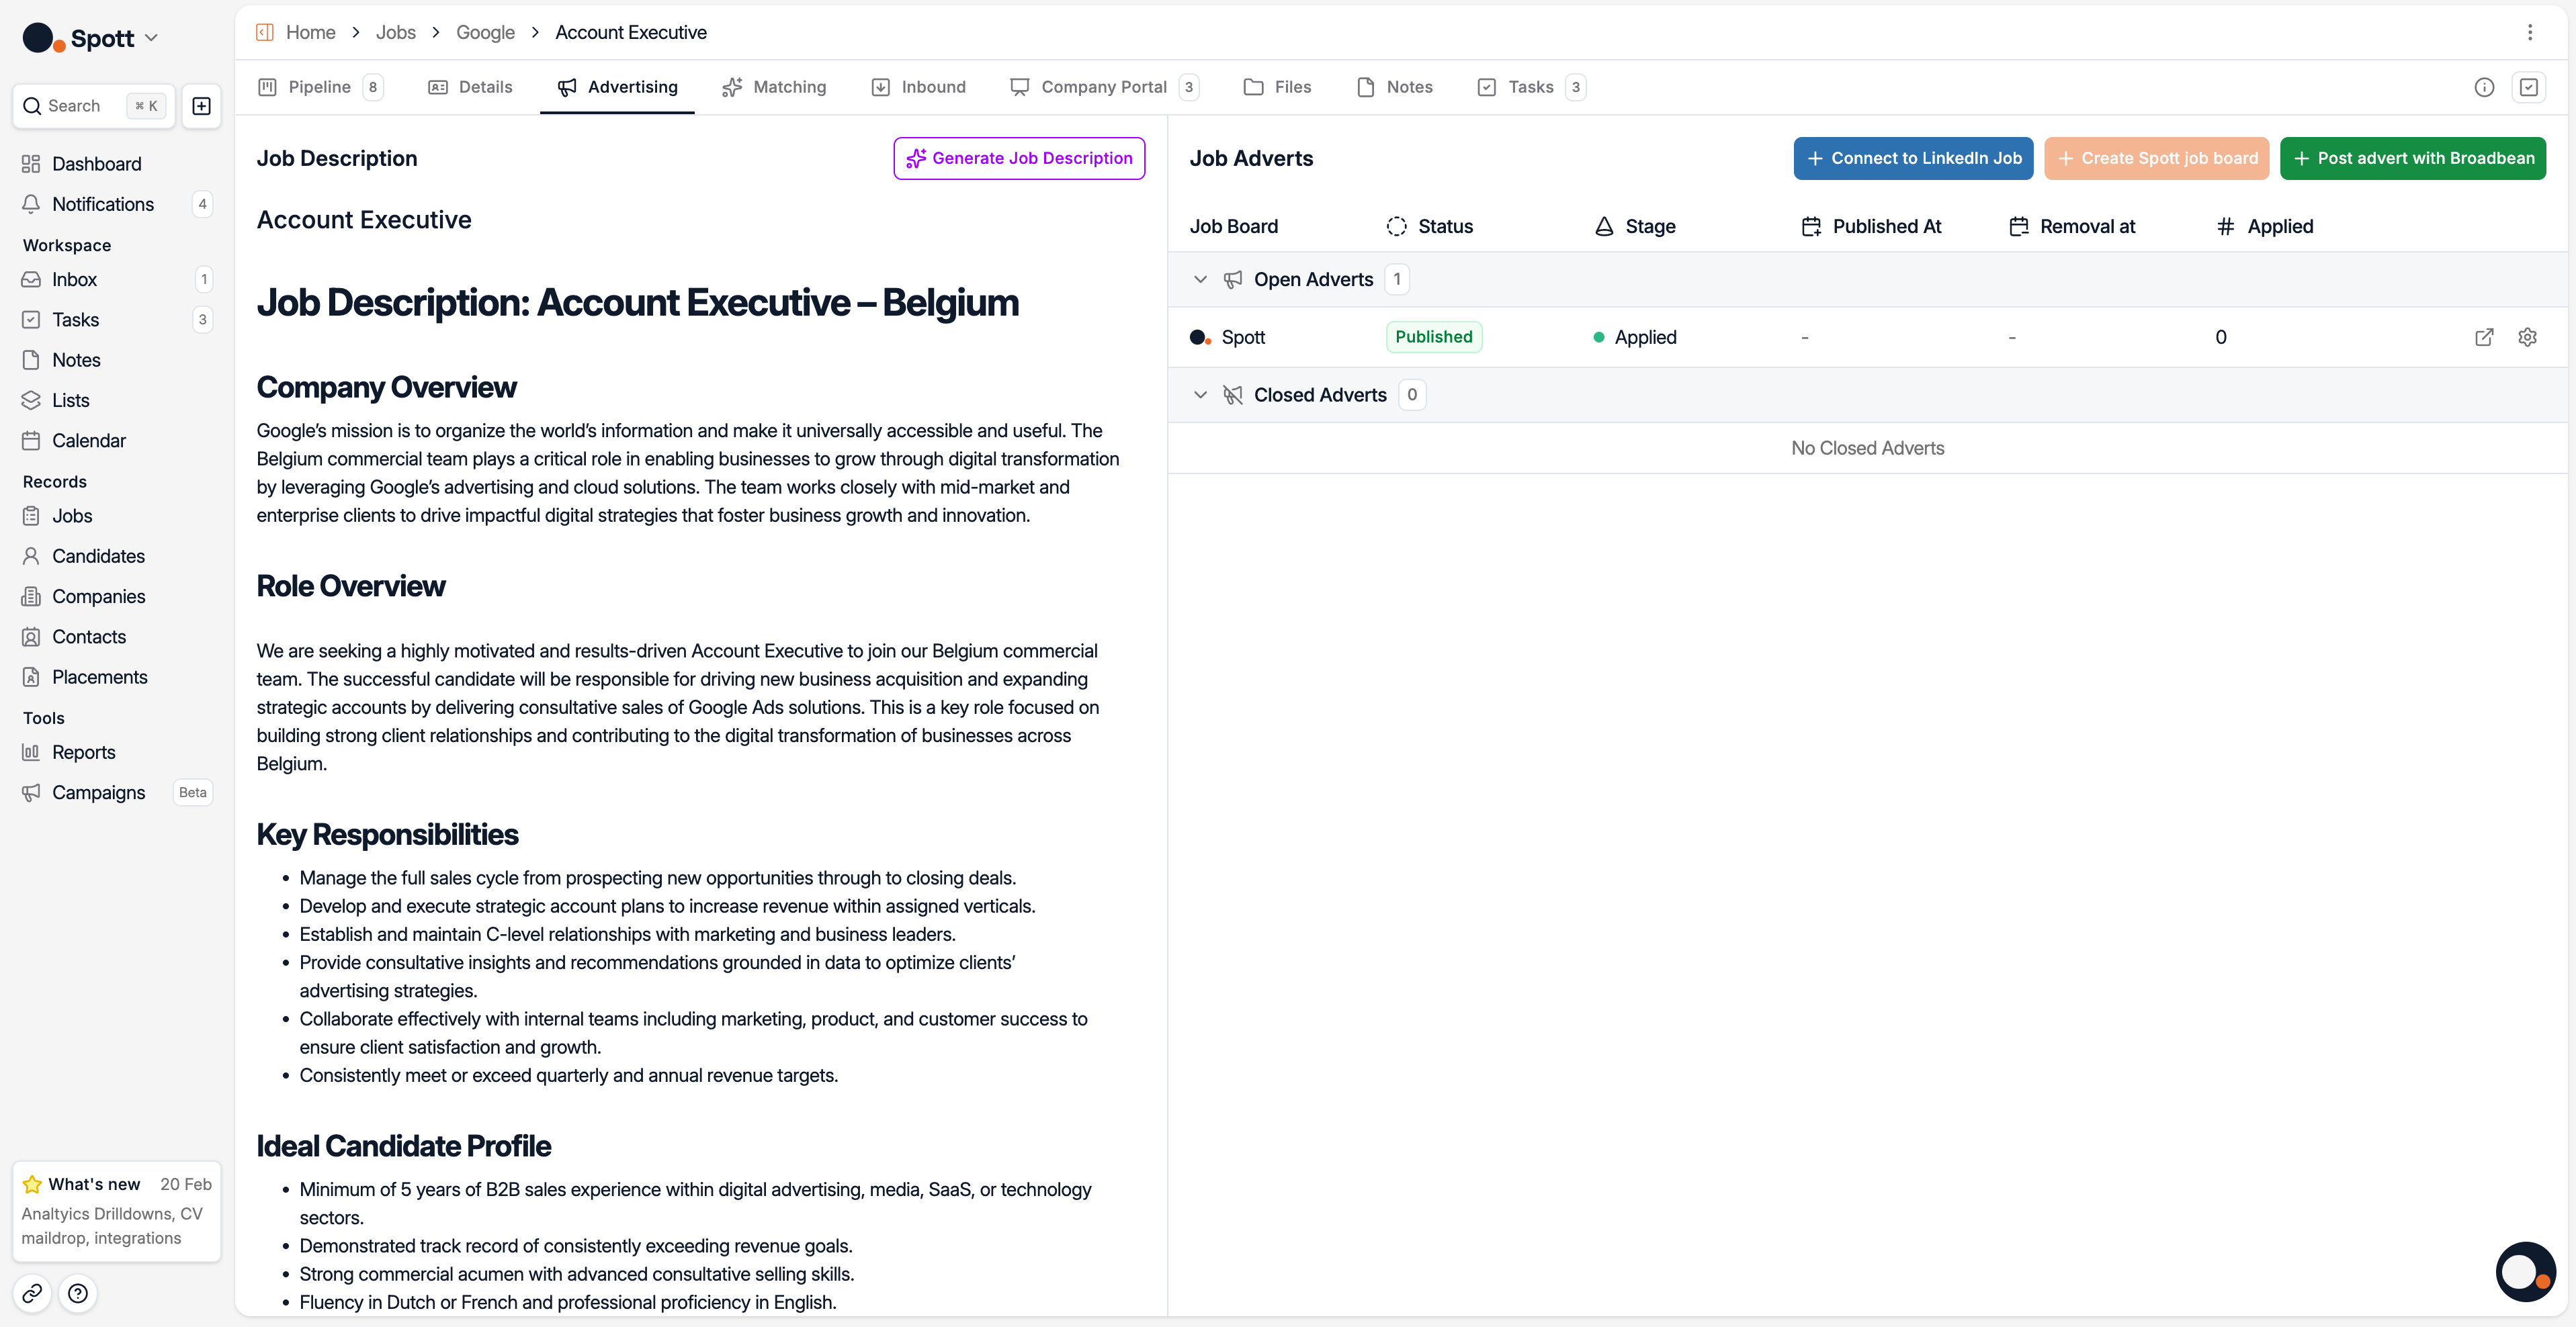Screen dimensions: 2576x1327
Task: Open the Company Portal tab
Action: point(1104,87)
